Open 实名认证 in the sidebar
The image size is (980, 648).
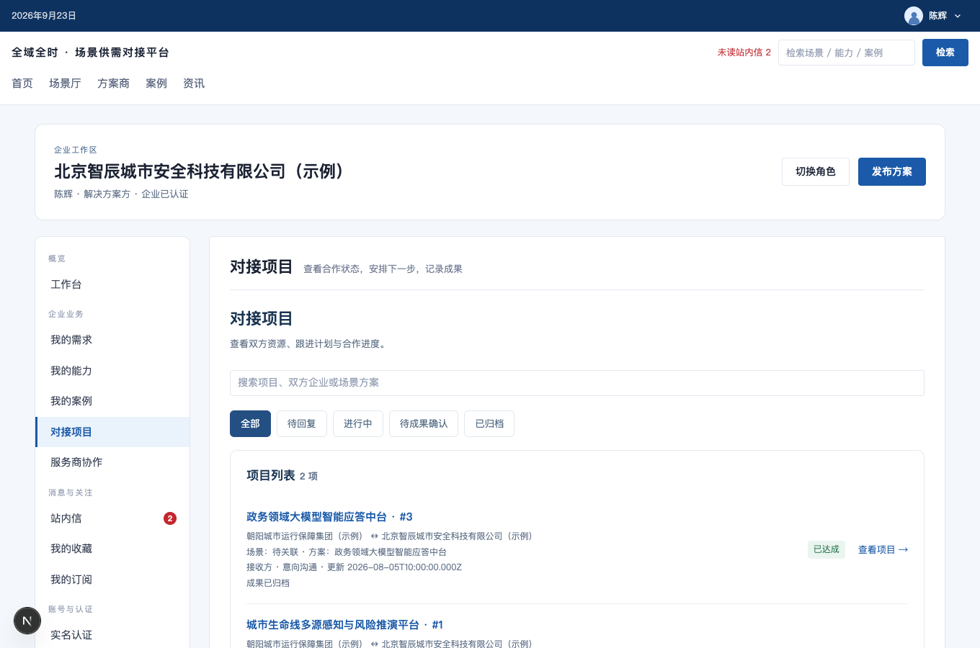pos(112,635)
